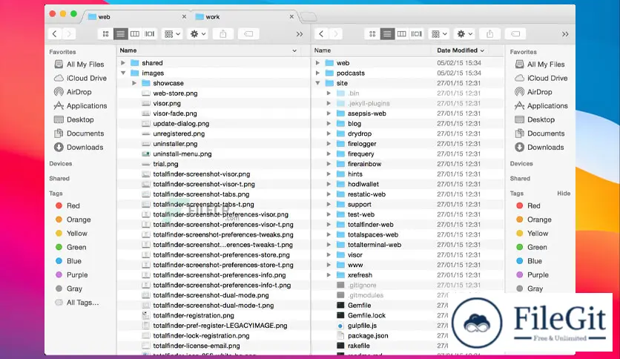The height and width of the screenshot is (359, 620).
Task: Expand the showcase folder
Action: 134,83
